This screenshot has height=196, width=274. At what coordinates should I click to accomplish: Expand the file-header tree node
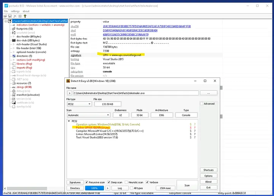14,48
